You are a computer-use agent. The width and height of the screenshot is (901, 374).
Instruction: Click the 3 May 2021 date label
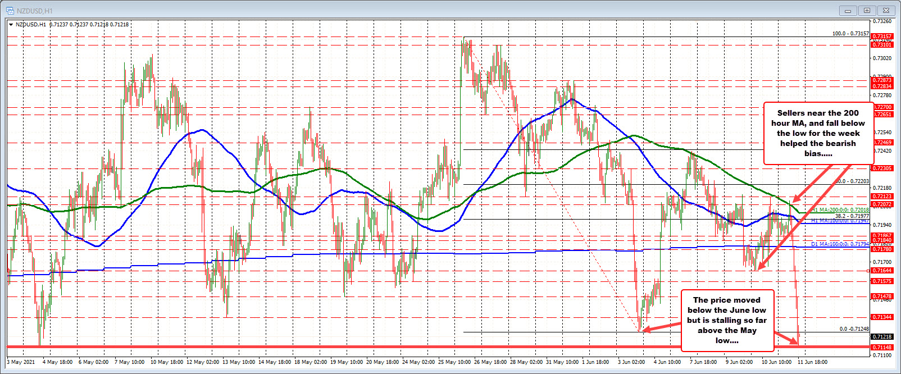pos(21,362)
